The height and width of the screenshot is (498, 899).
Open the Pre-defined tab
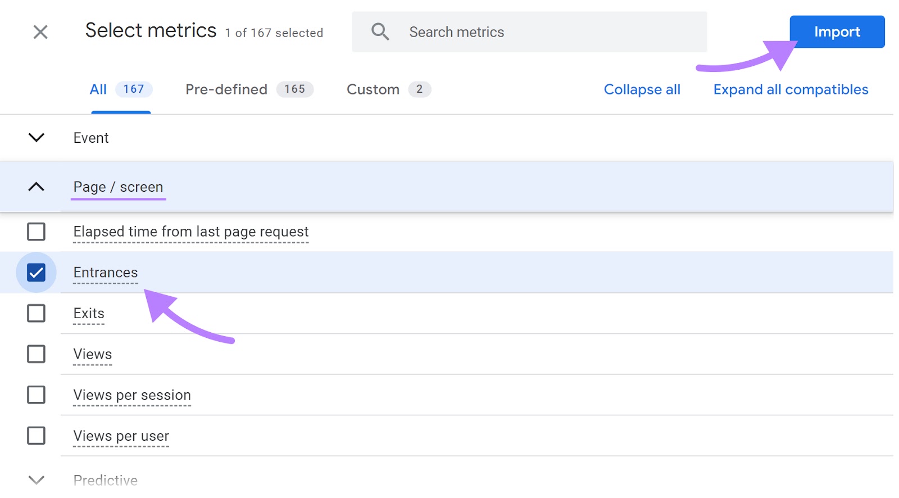tap(249, 89)
